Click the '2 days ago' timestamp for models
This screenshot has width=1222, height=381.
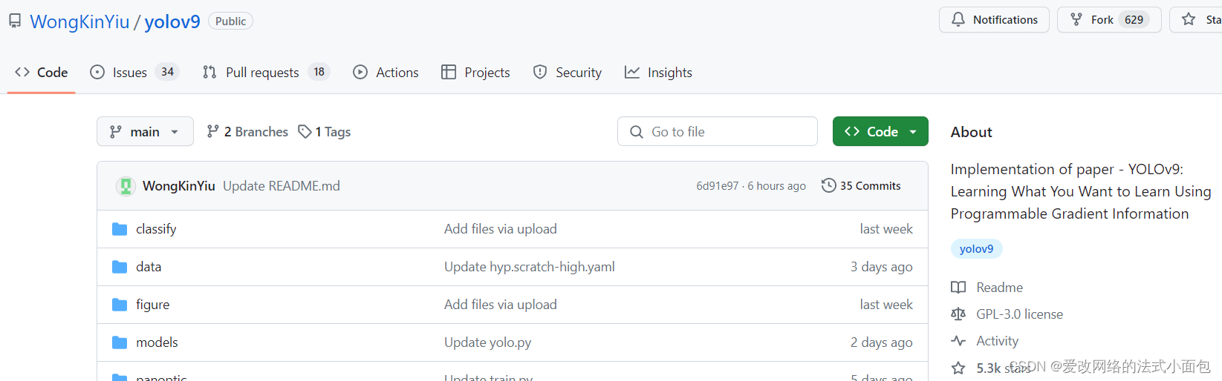point(881,342)
